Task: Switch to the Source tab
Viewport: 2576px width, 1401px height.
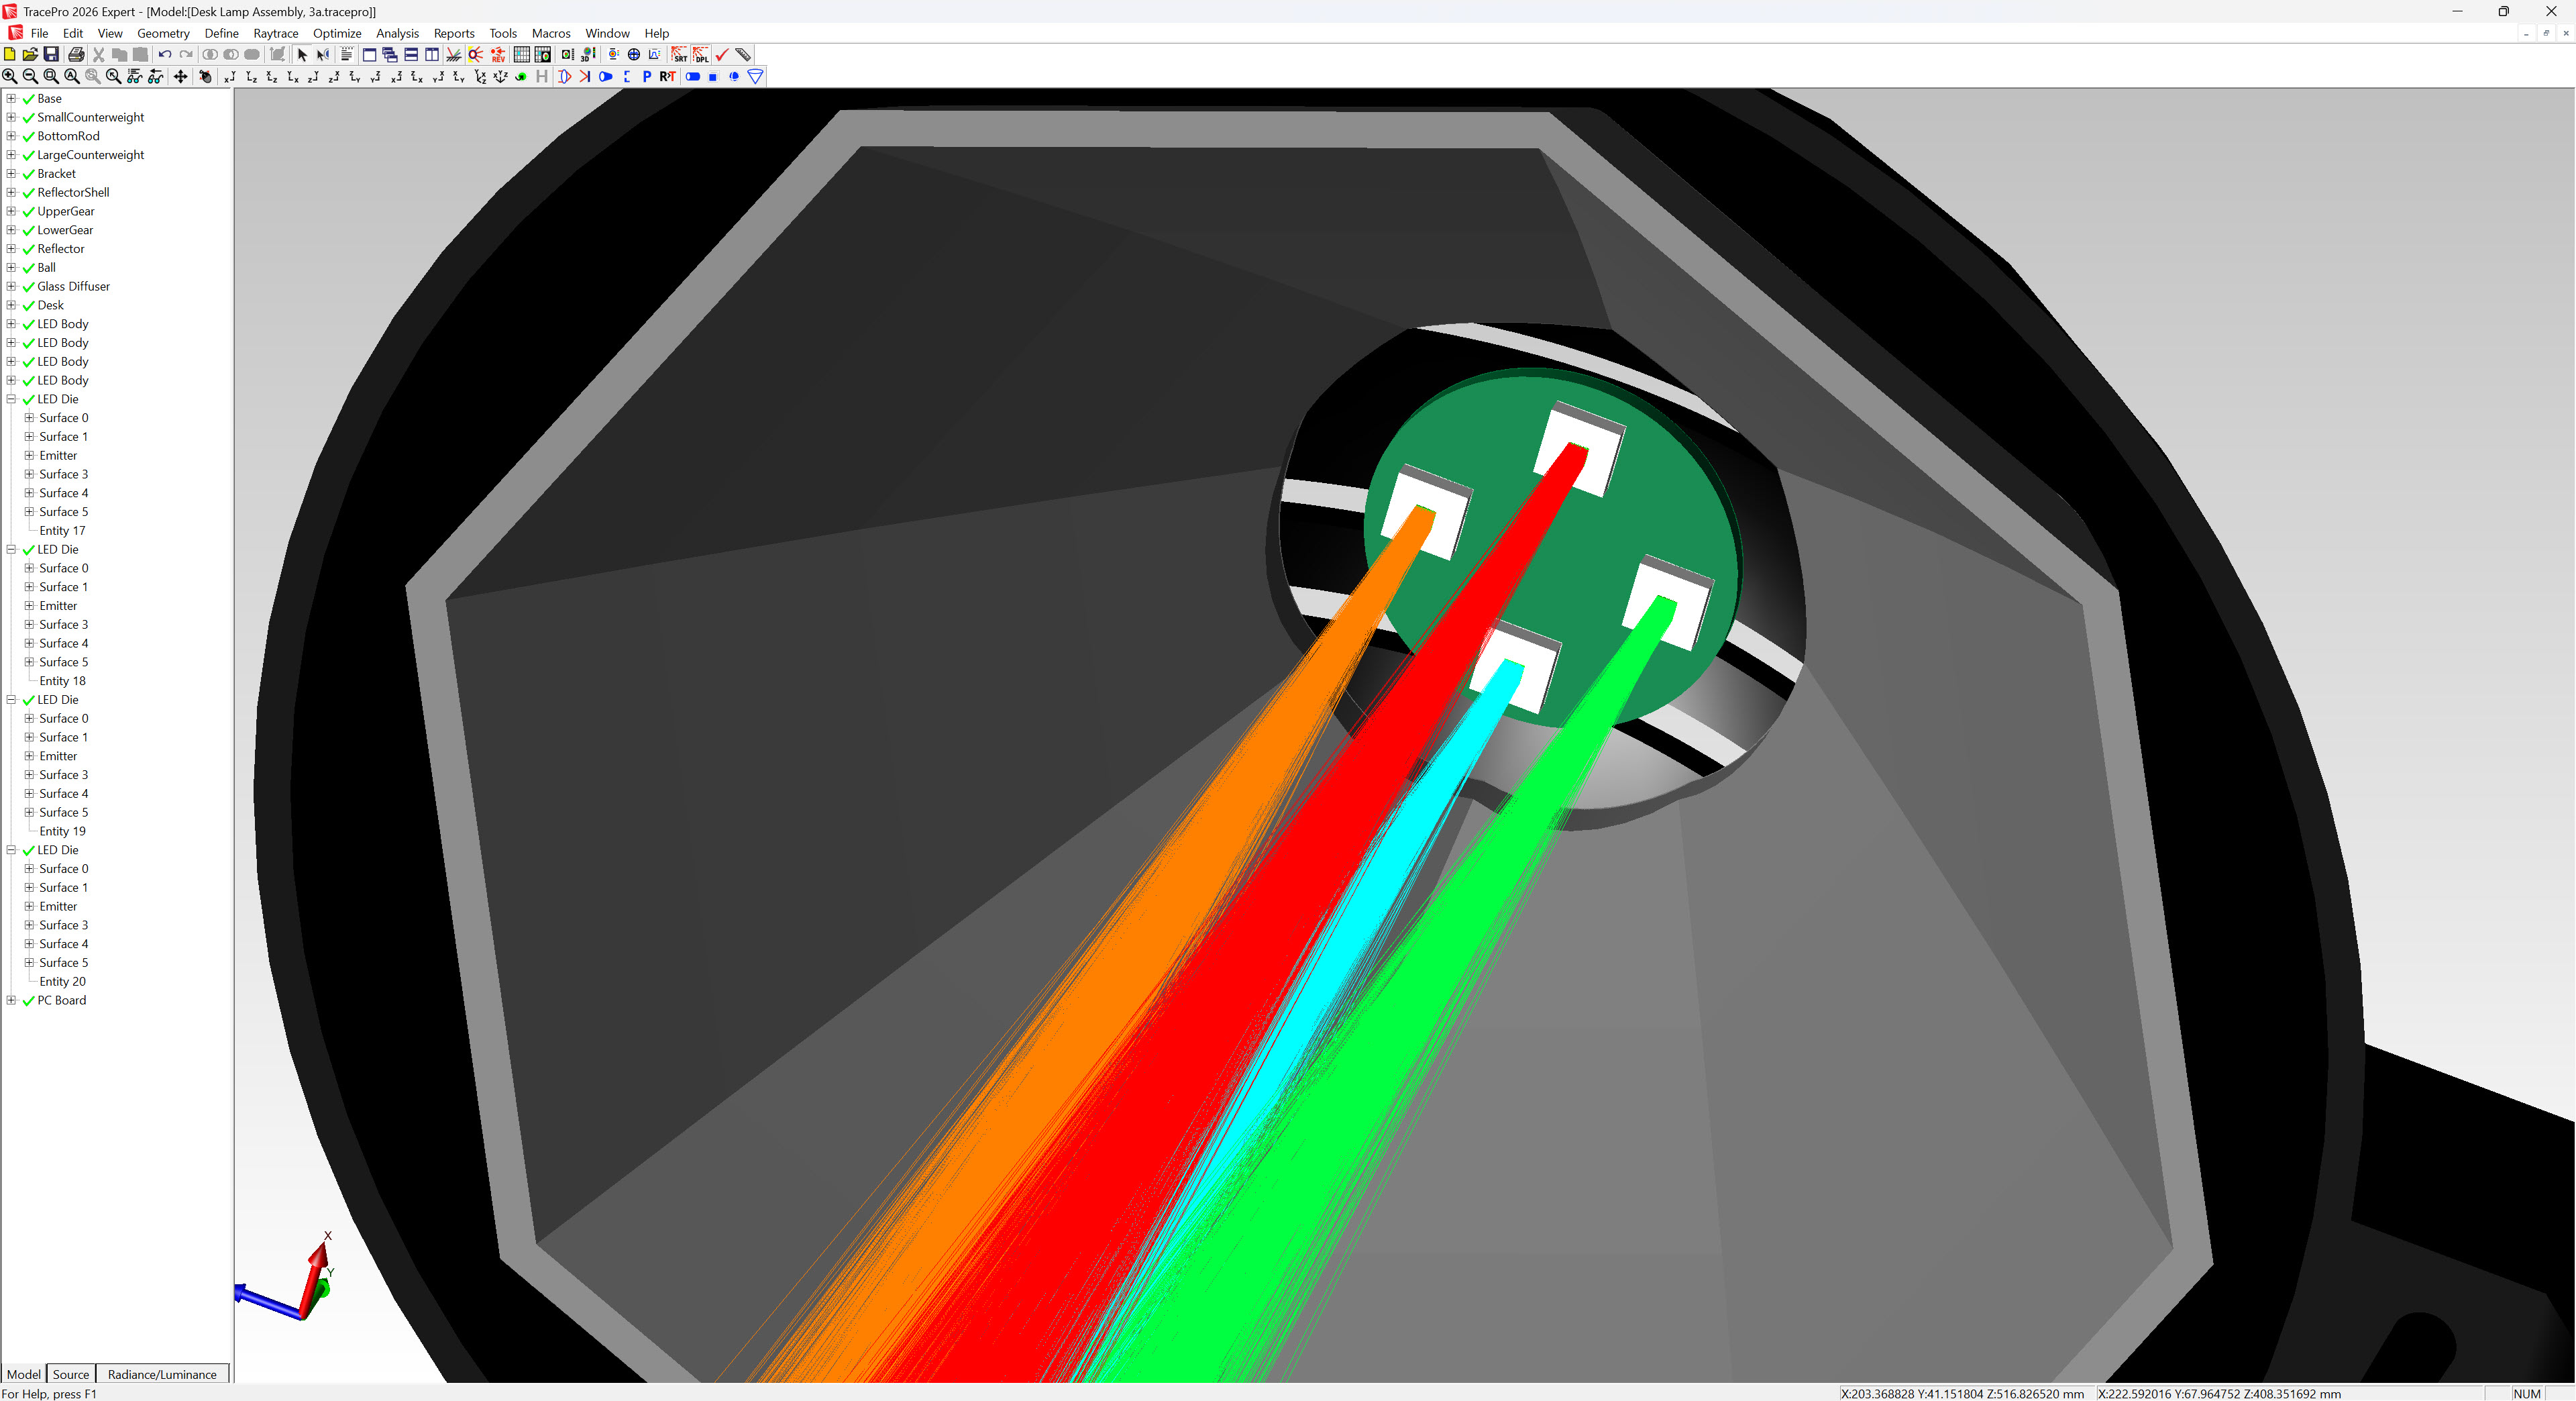Action: pos(71,1374)
